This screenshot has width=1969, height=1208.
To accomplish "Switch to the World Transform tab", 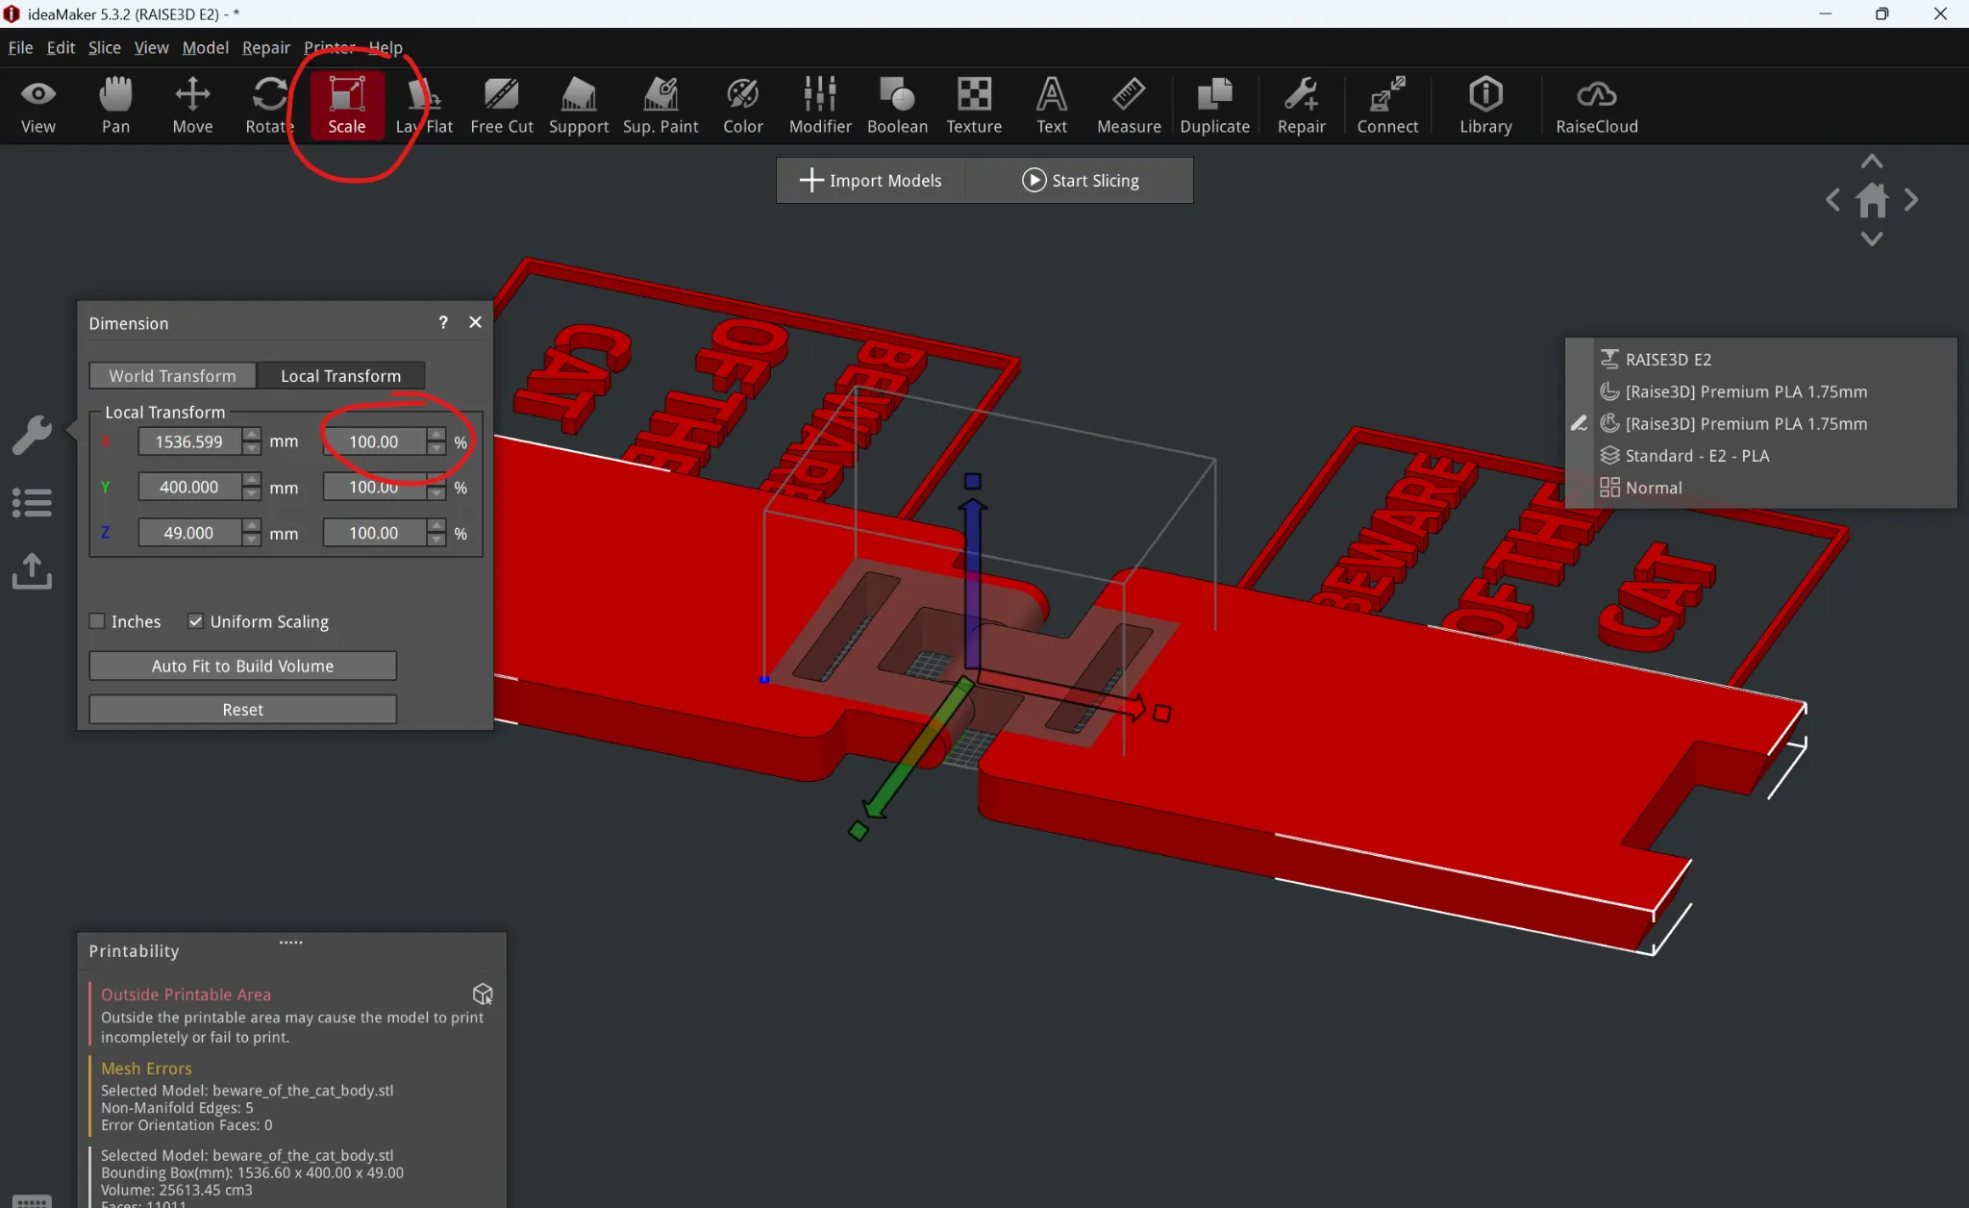I will point(173,375).
